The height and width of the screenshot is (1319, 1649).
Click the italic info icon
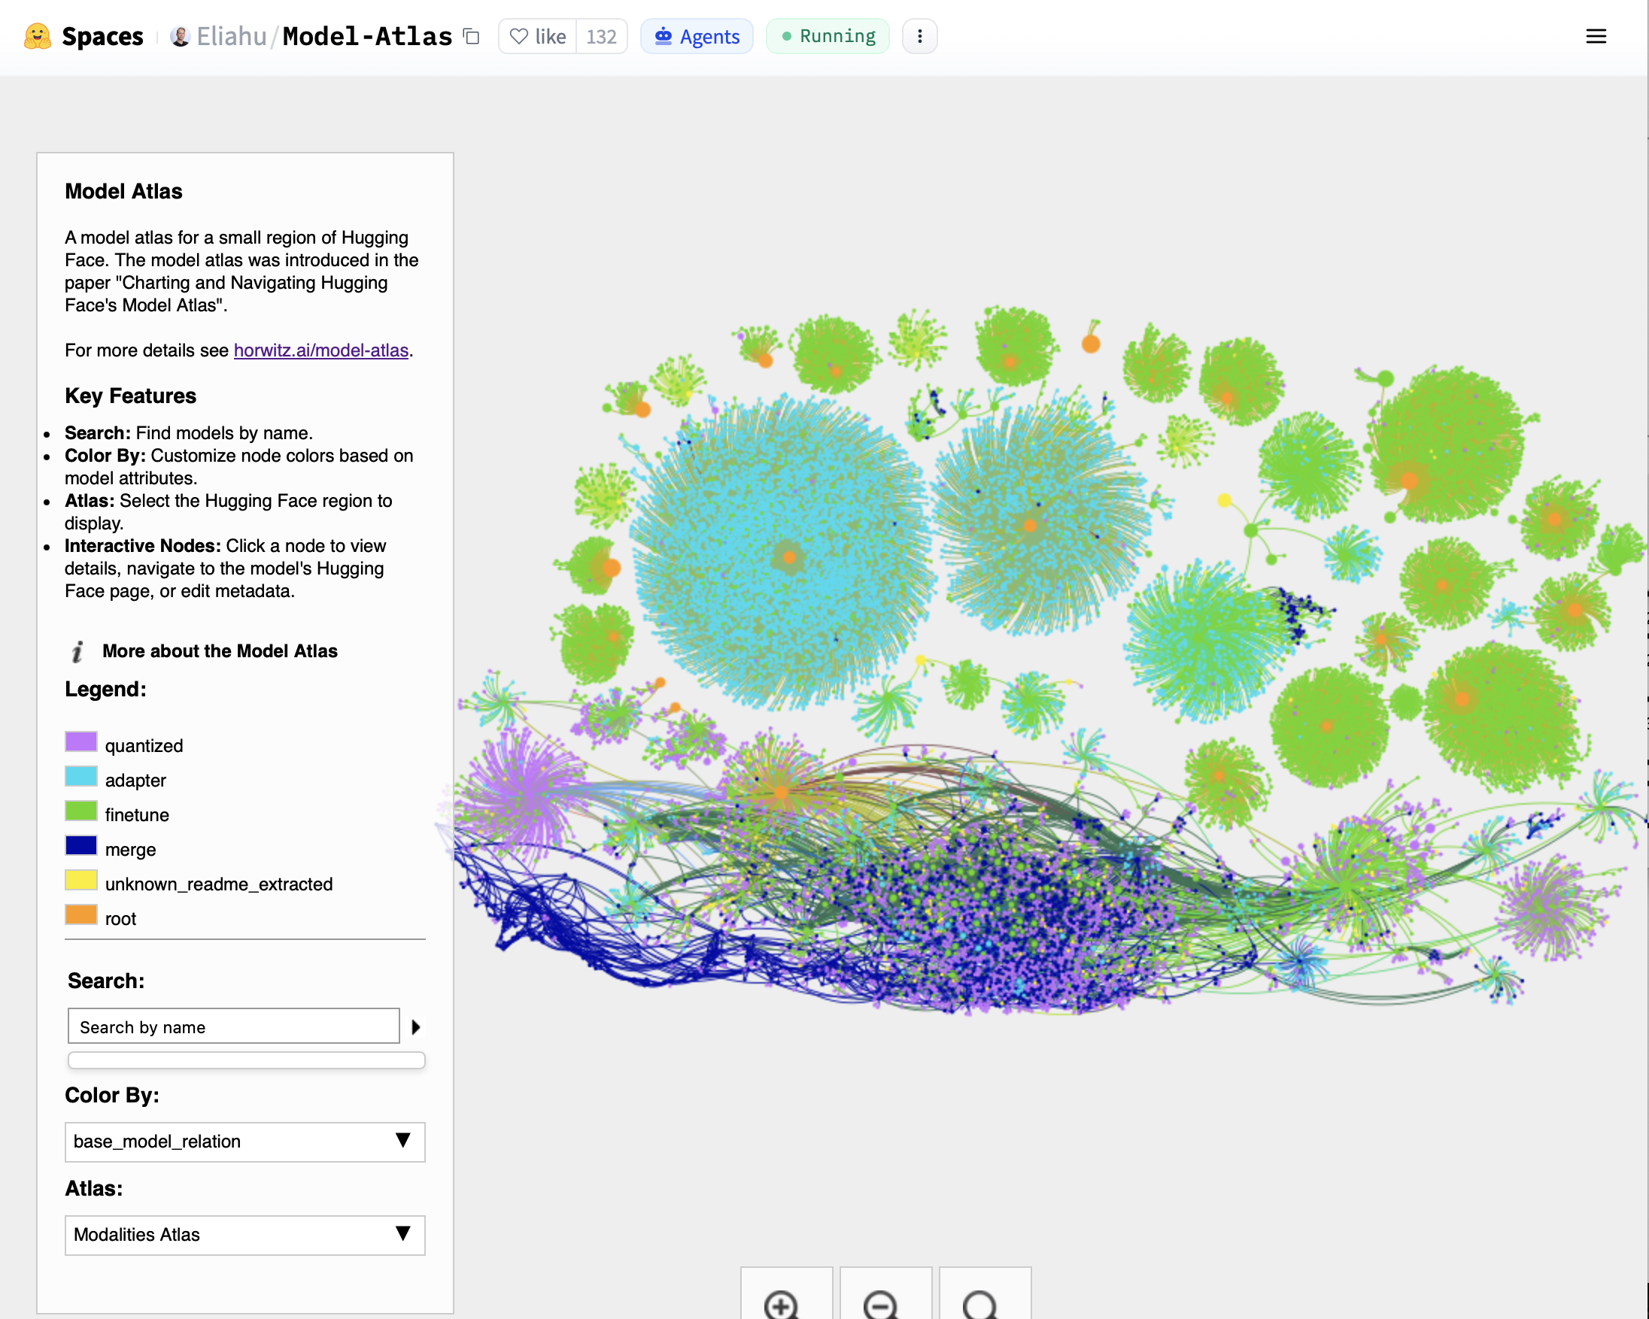tap(77, 651)
